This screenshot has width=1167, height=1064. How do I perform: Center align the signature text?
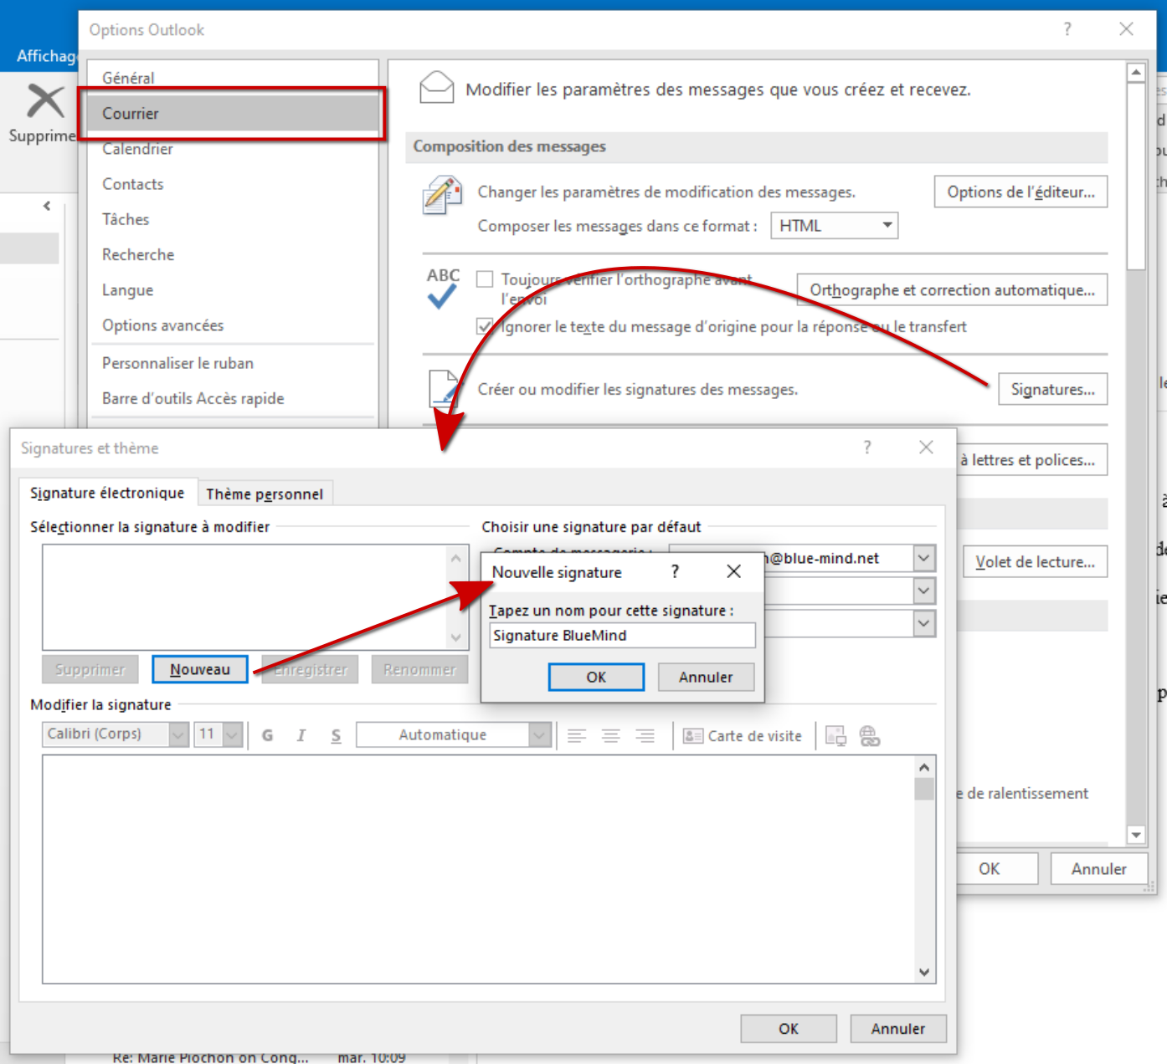pyautogui.click(x=611, y=736)
